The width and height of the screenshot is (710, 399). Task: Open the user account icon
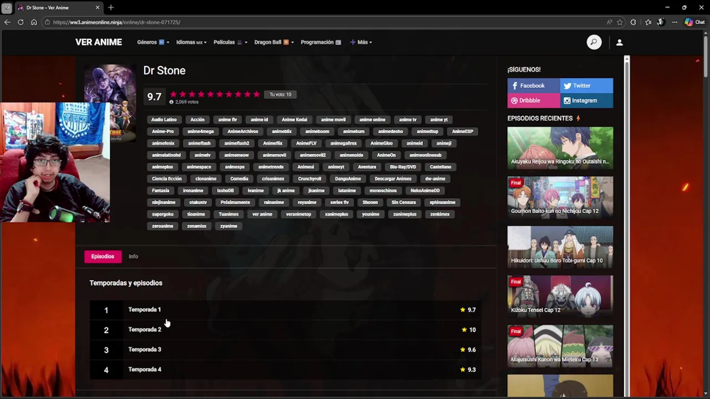[620, 42]
